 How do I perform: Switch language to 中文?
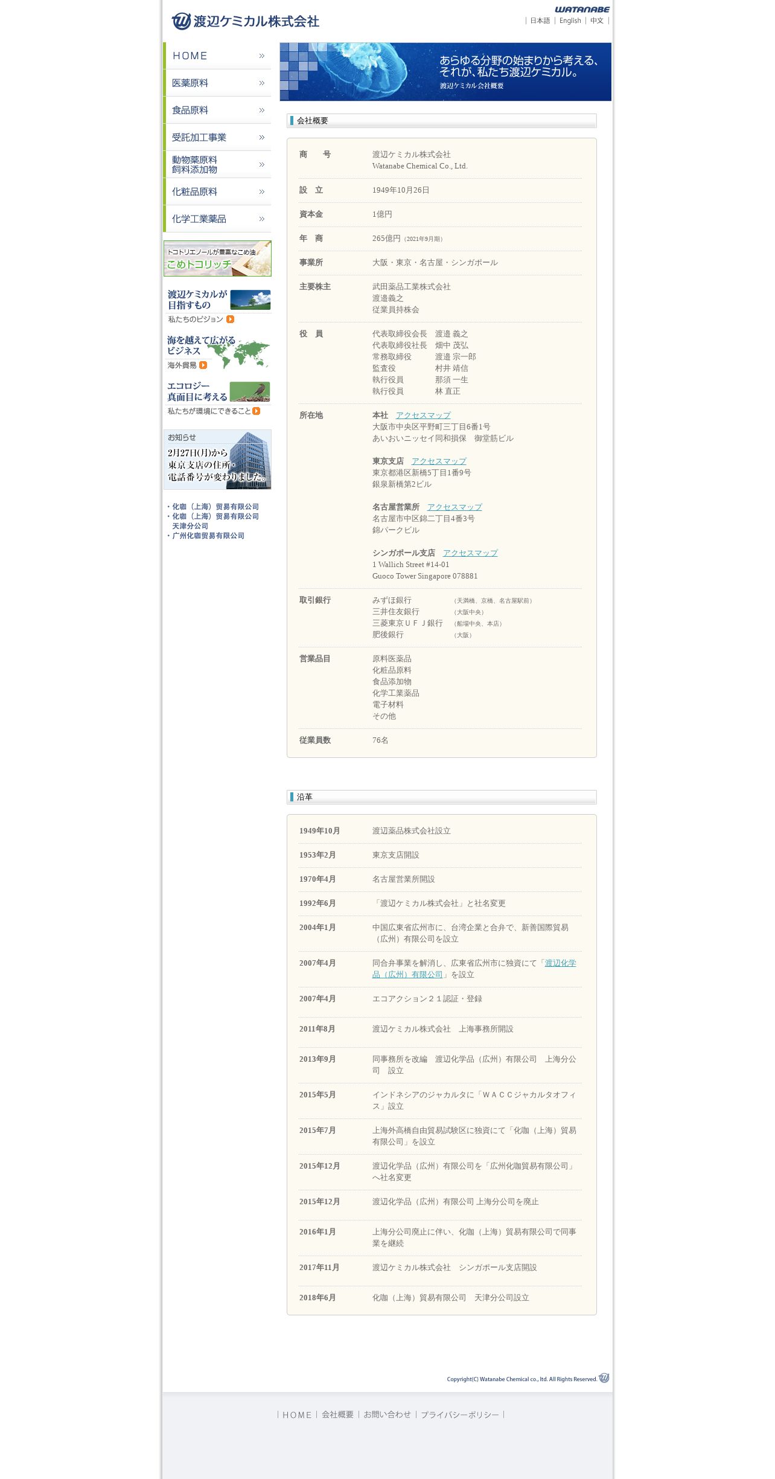pyautogui.click(x=597, y=21)
